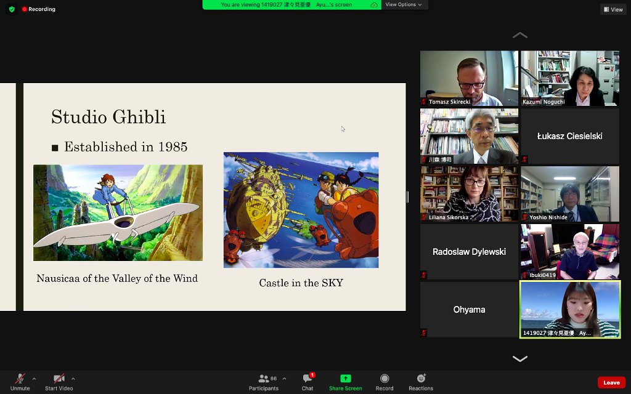Select Łukasz Ciesielski's participant tile
Image resolution: width=631 pixels, height=394 pixels.
pos(570,136)
